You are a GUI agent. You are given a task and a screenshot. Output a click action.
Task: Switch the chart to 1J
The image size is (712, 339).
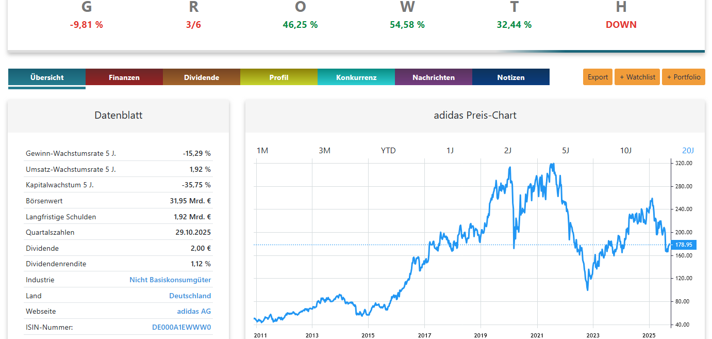450,151
